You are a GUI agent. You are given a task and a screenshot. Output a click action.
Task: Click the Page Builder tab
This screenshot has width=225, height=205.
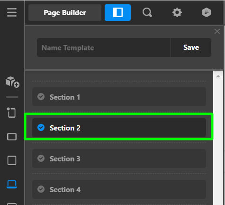(x=65, y=13)
